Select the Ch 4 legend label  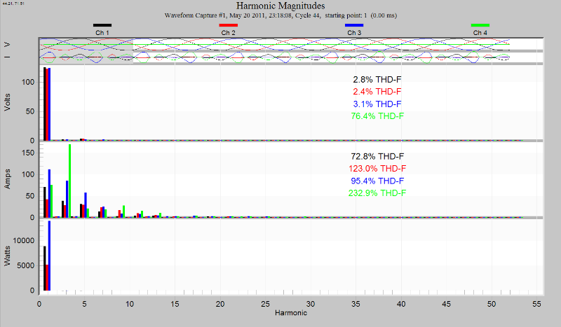[480, 32]
